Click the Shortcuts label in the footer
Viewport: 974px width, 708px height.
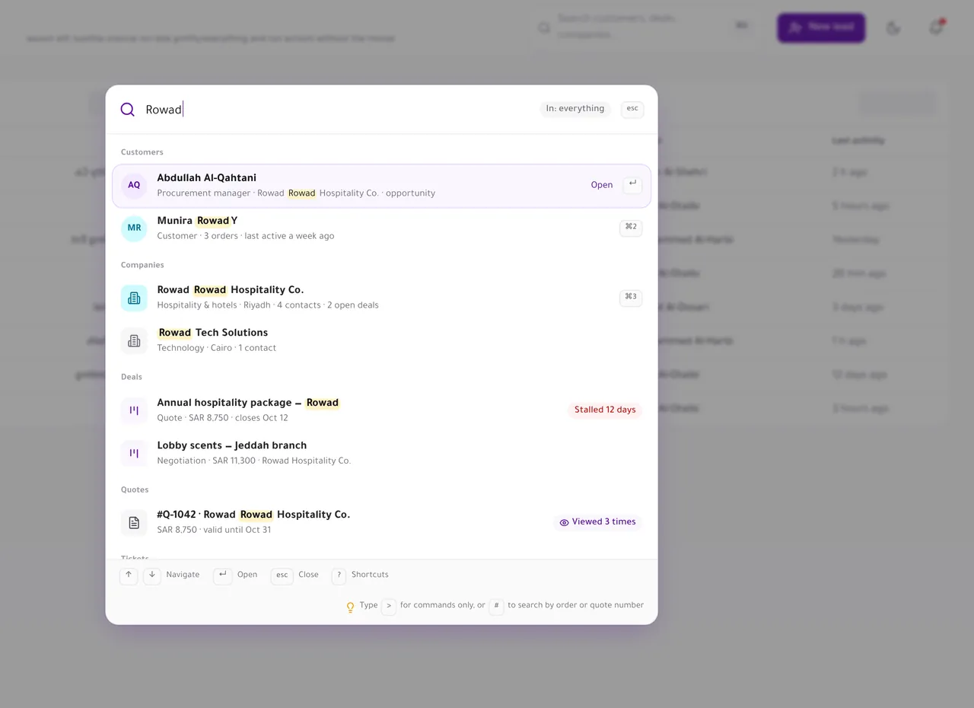click(370, 575)
